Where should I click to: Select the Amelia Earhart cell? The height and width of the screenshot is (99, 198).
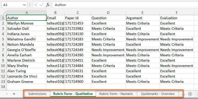(26, 55)
